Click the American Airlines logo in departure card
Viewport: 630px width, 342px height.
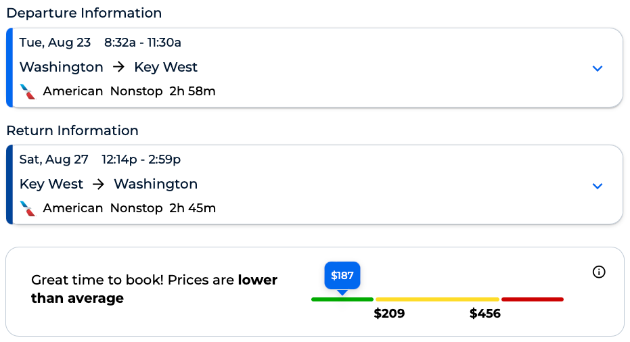click(28, 91)
